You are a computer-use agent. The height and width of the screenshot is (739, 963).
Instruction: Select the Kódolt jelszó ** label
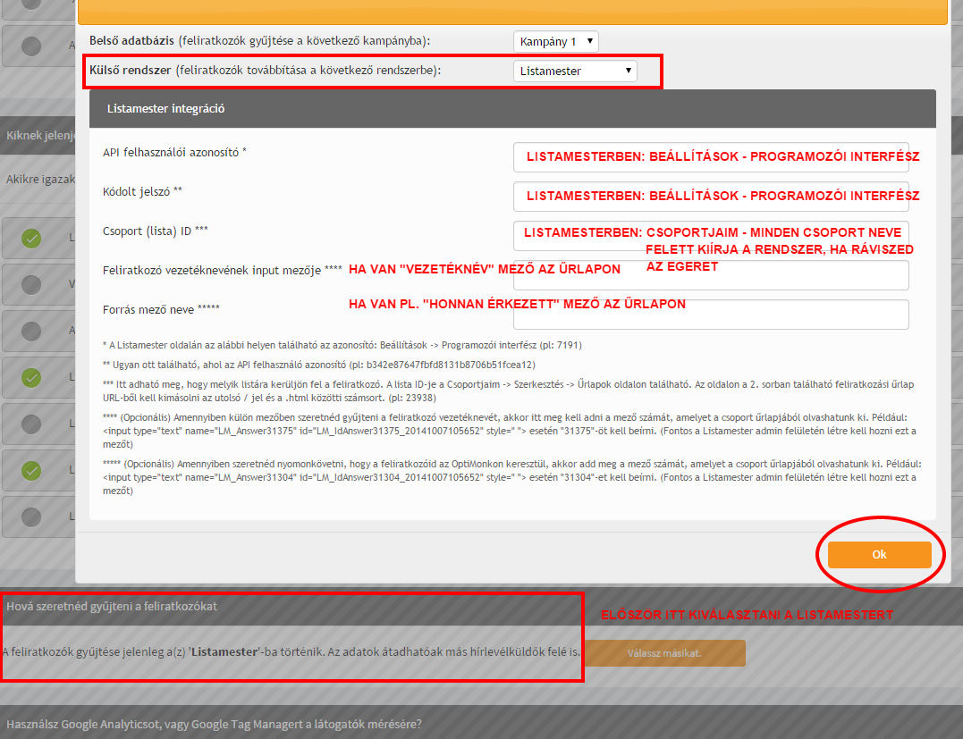tap(142, 191)
